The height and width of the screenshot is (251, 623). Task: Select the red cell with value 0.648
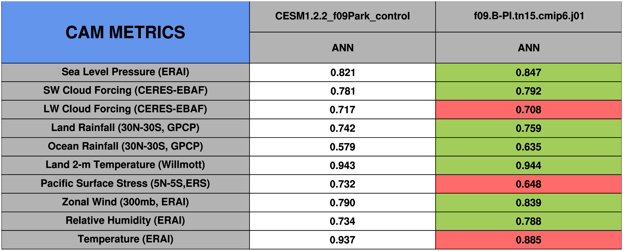528,184
